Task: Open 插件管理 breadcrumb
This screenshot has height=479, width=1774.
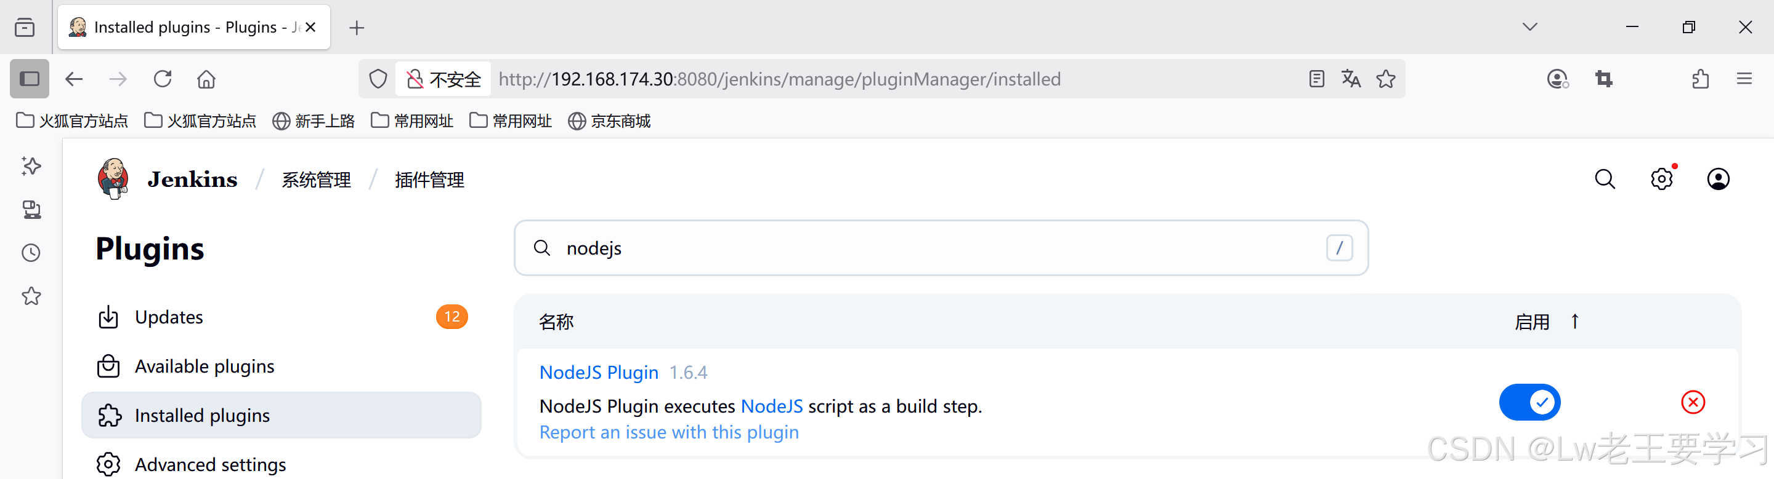Action: [429, 180]
